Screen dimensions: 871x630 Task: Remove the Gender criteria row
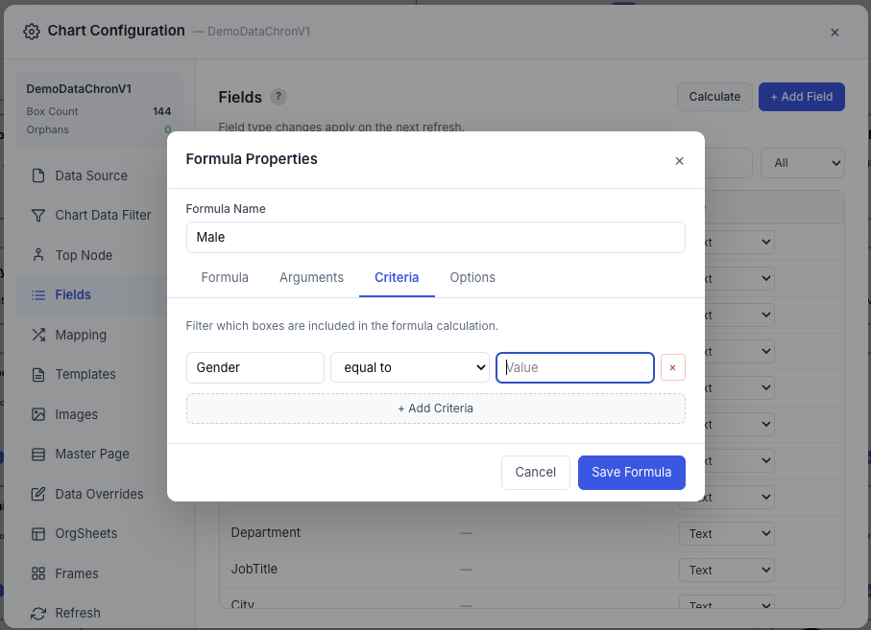click(672, 367)
